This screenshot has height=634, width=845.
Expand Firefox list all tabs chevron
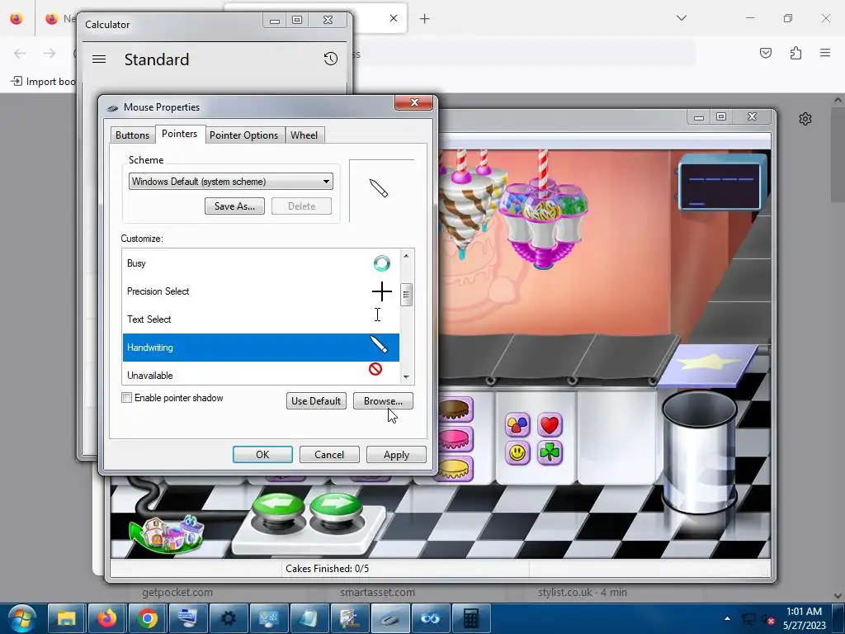click(x=681, y=18)
